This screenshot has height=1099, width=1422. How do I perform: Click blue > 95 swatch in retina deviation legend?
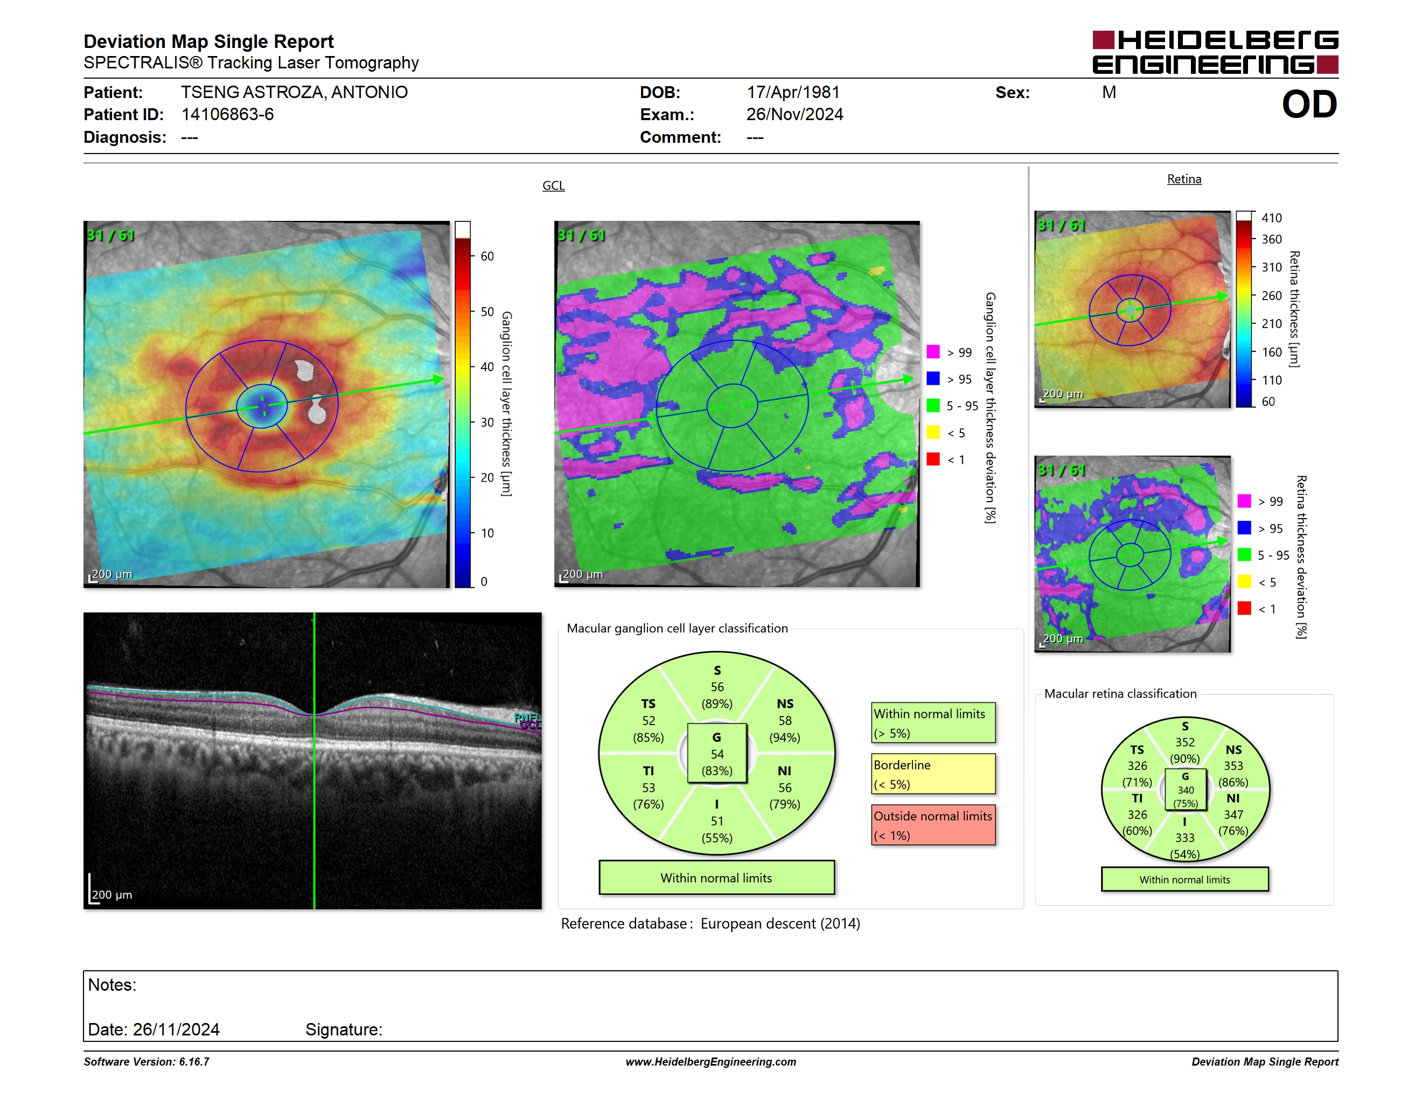pyautogui.click(x=1244, y=528)
